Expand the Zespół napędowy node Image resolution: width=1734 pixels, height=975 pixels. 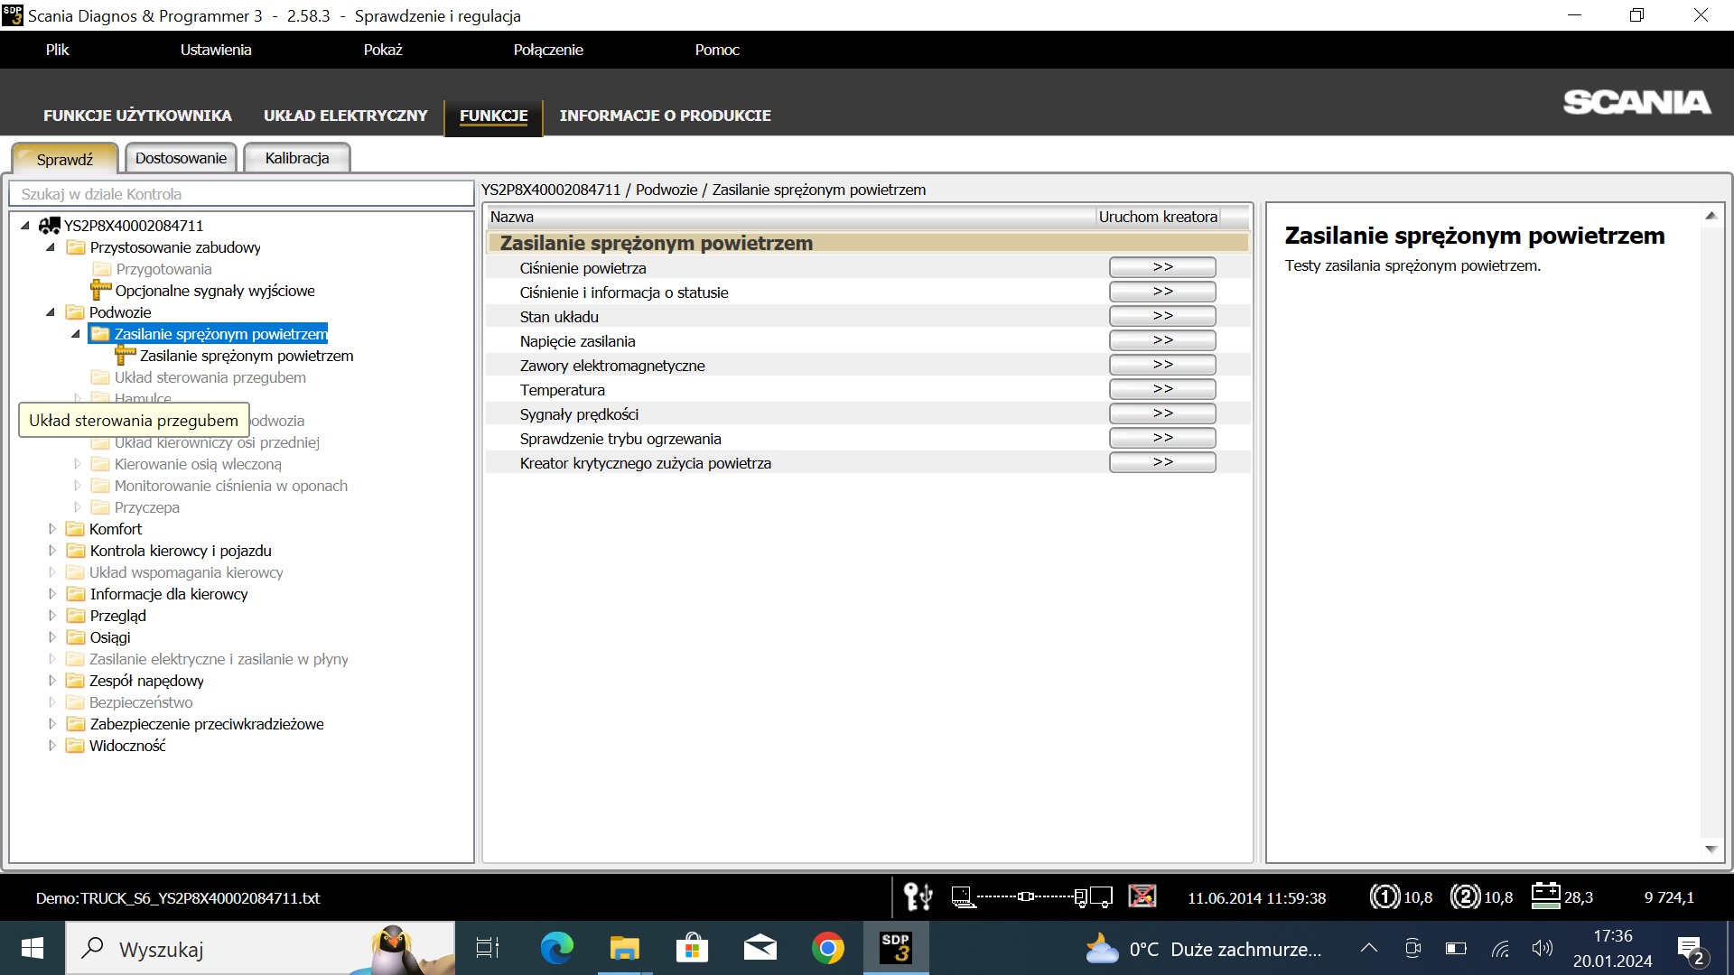tap(51, 681)
